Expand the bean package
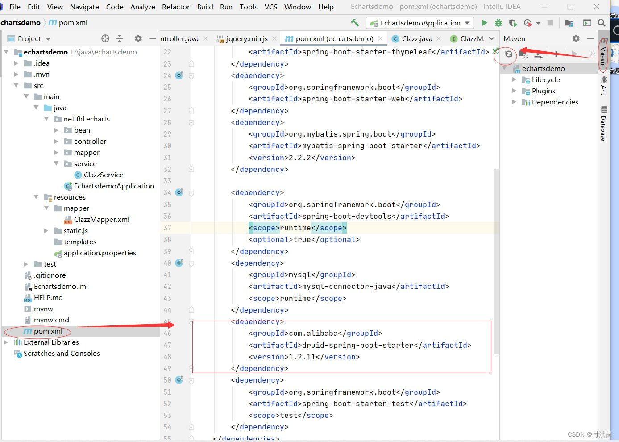Image resolution: width=619 pixels, height=442 pixels. 56,130
